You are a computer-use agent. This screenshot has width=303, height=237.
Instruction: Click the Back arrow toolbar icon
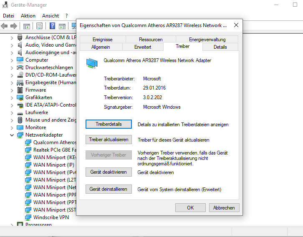(4, 26)
